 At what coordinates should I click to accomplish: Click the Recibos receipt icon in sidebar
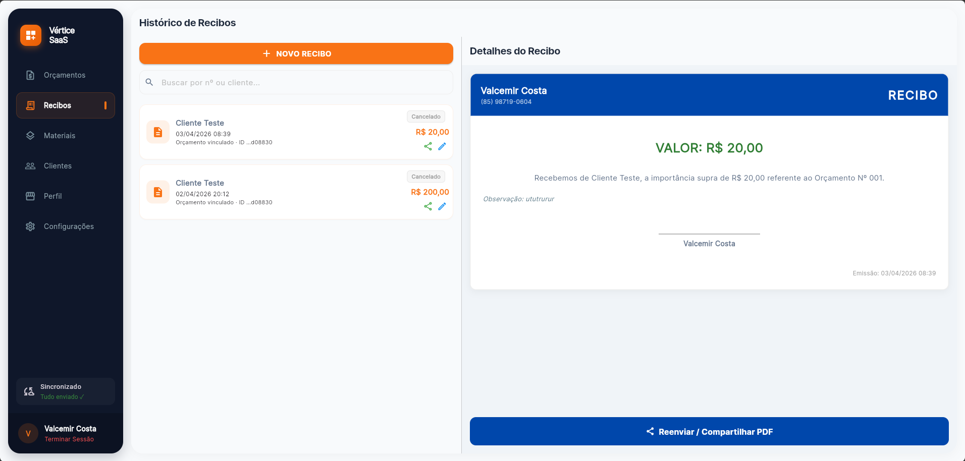(x=30, y=105)
